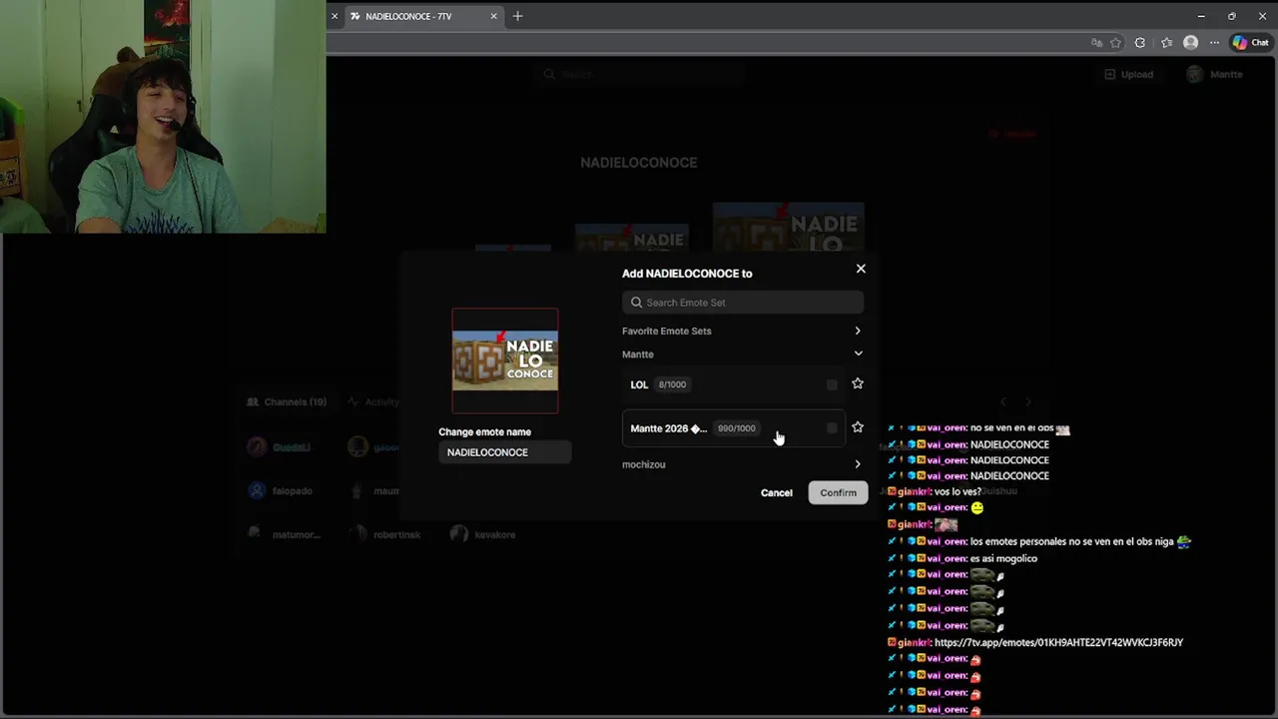The image size is (1278, 719).
Task: Favorite the LOL emote set star
Action: tap(858, 383)
